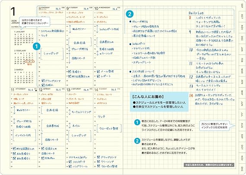This screenshot has width=246, height=175.
Task: Select the 8 MONDAY day header
Action: click(51, 8)
